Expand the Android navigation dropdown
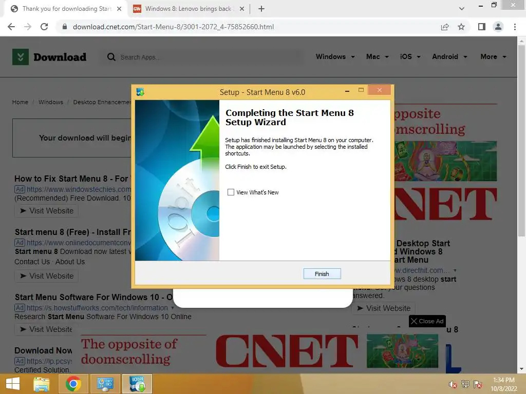526x394 pixels. [x=449, y=56]
